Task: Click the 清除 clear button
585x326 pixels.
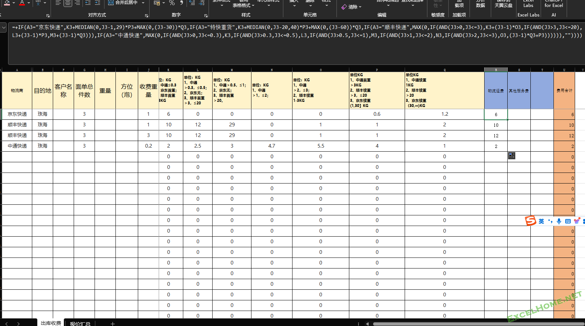Action: pos(351,7)
